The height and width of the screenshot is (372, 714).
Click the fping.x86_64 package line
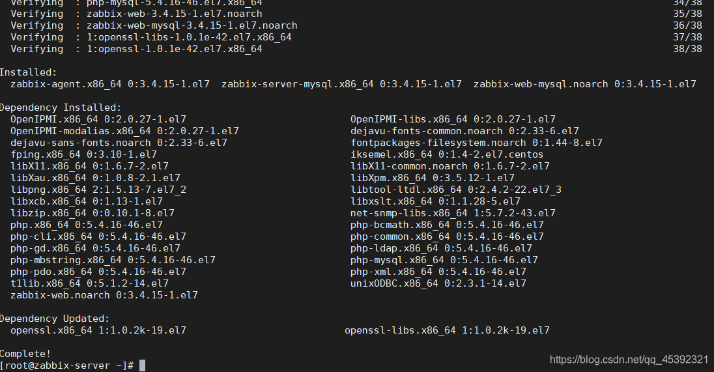point(84,154)
